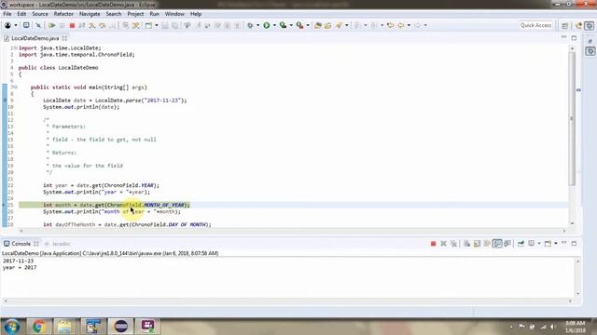Open the Navigate menu
This screenshot has width=597, height=335.
click(x=90, y=14)
